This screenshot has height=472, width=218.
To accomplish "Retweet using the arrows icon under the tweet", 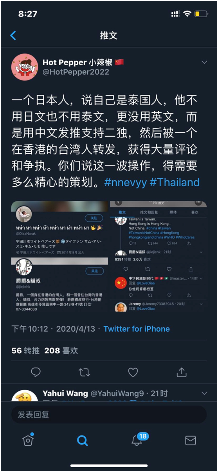I will point(84,372).
